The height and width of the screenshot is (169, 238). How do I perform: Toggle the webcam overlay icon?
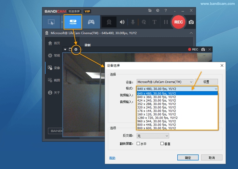tap(109, 22)
